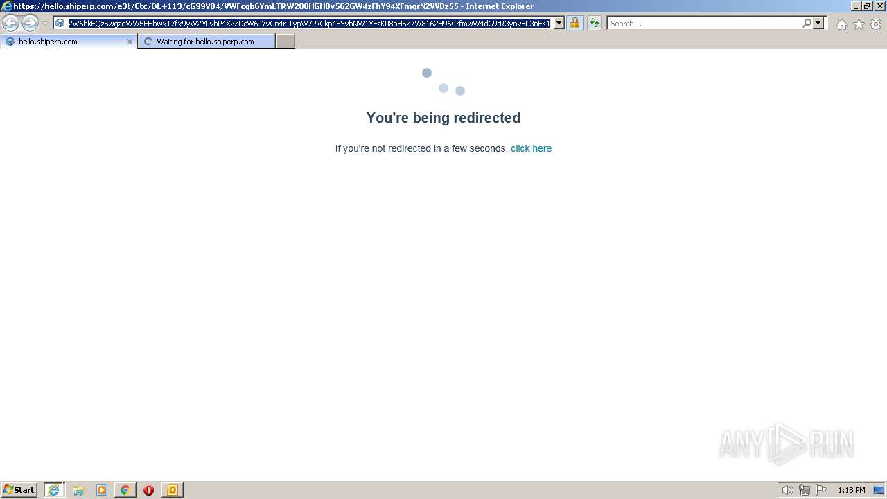
Task: Click the page favicon in address bar
Action: 60,24
